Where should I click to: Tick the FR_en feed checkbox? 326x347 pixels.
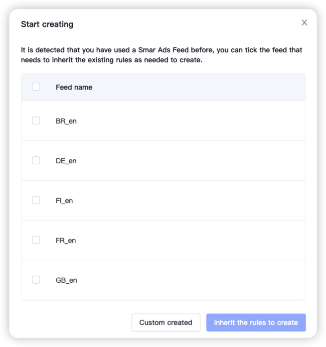(x=36, y=240)
